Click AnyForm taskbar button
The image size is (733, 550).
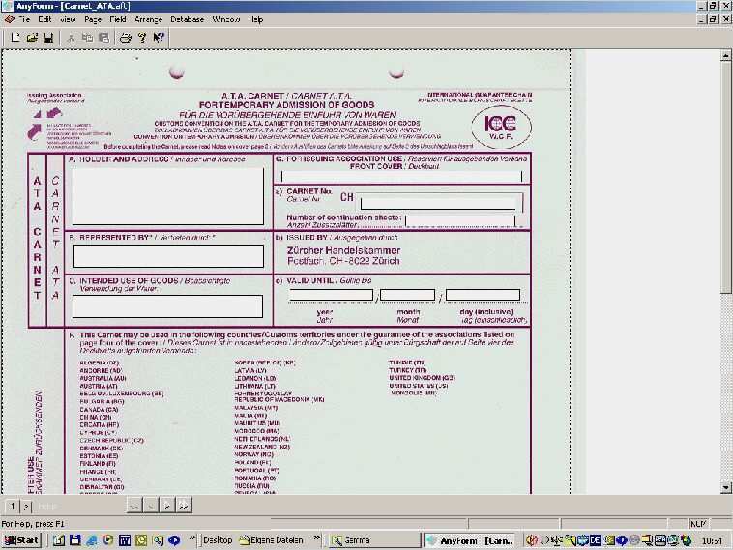(x=471, y=540)
